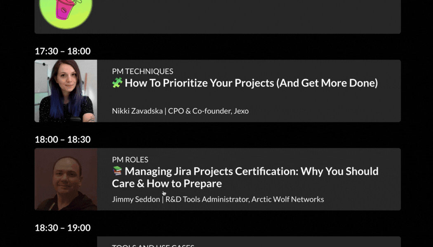
Task: Open Managing Jira Projects Certification session title
Action: point(245,177)
